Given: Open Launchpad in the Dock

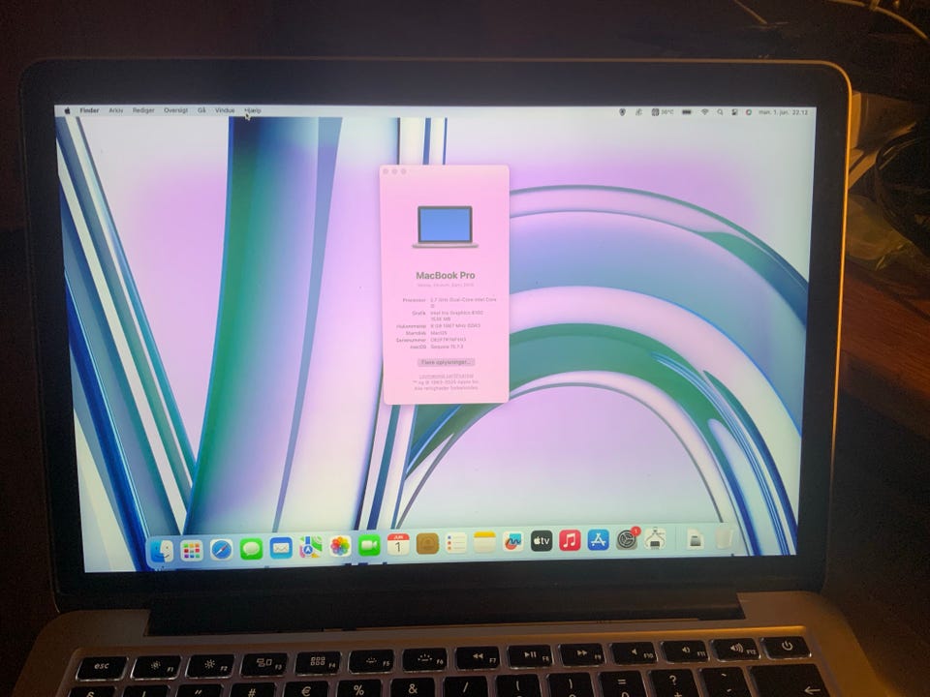Looking at the screenshot, I should tap(191, 551).
